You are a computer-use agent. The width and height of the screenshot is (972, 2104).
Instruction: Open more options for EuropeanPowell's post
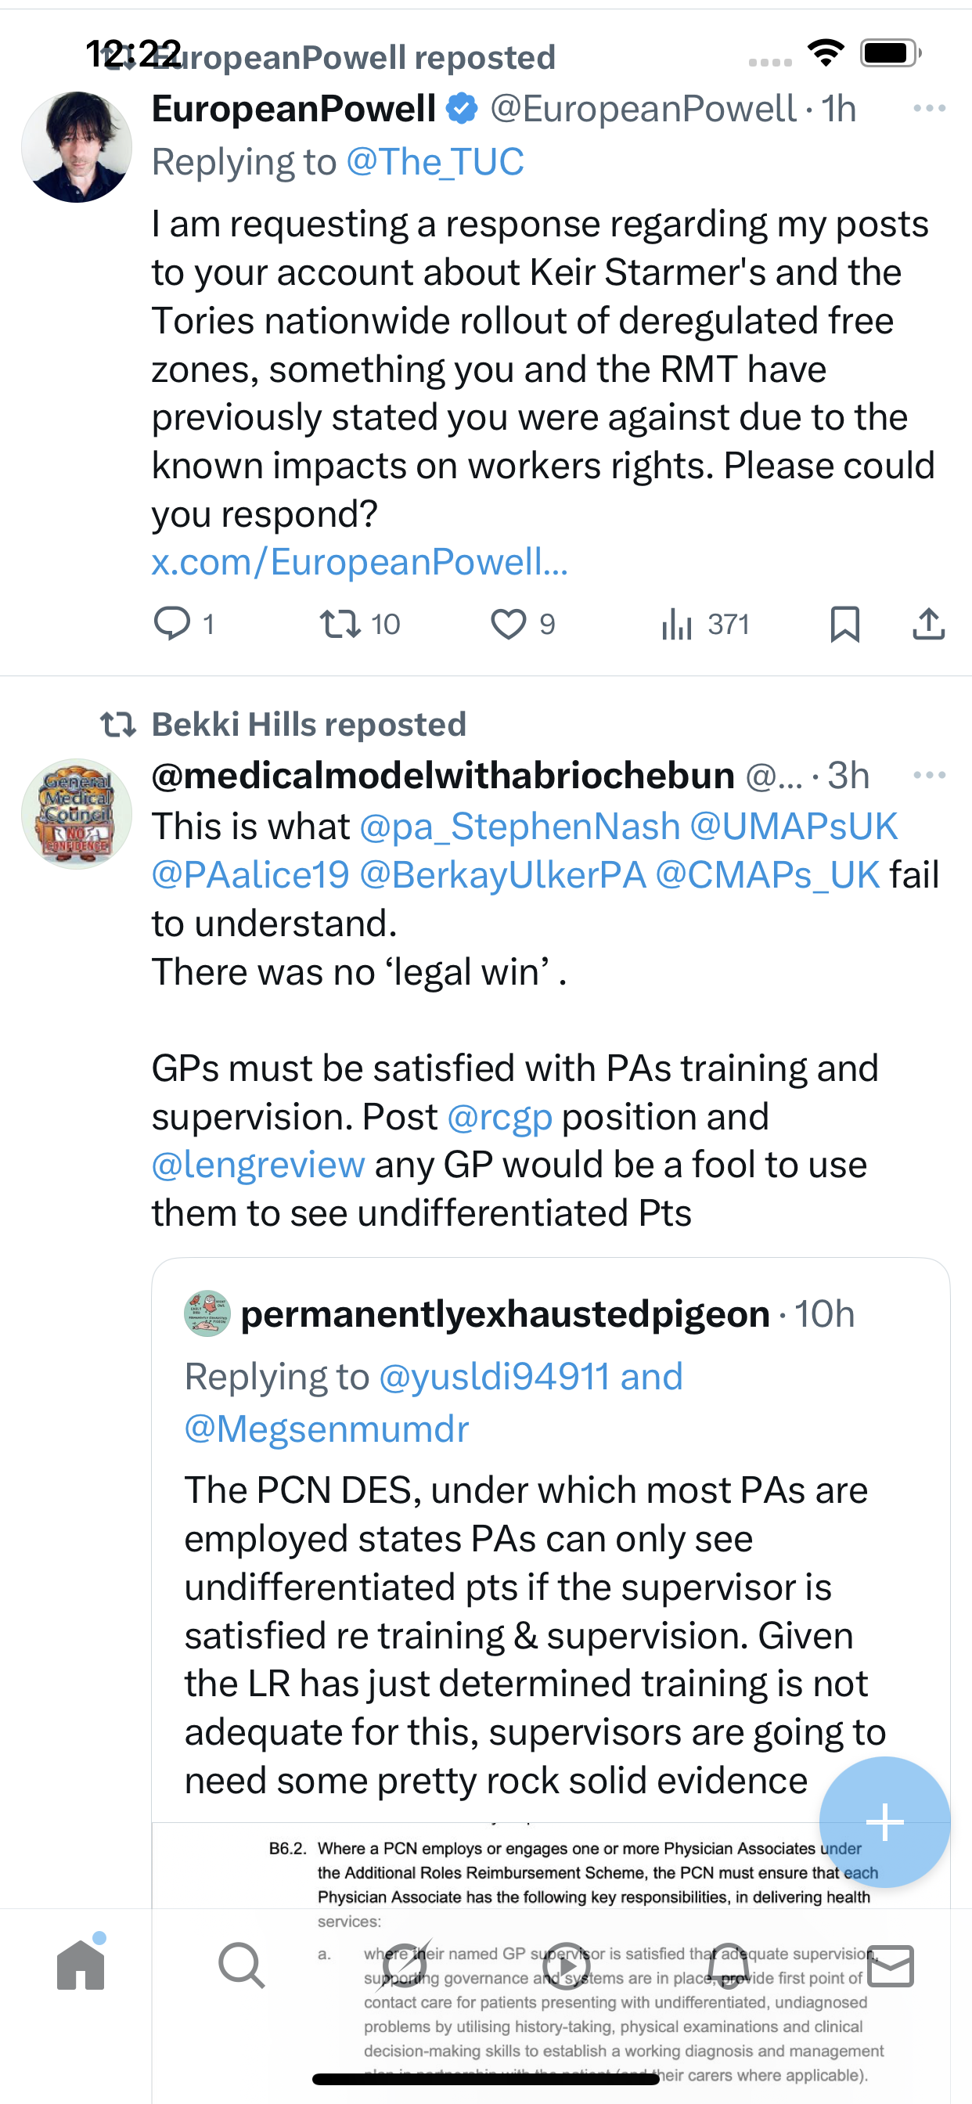tap(929, 109)
